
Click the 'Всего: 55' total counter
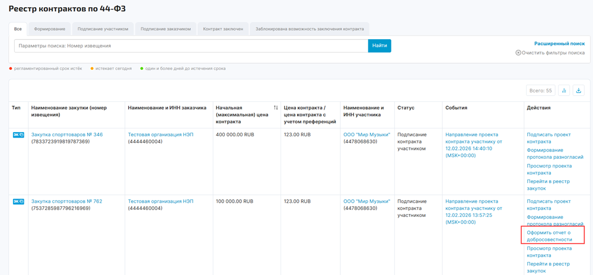click(x=540, y=91)
